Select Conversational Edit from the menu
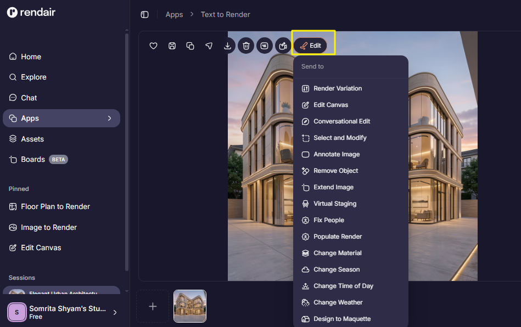Viewport: 521px width, 327px height. click(x=351, y=121)
